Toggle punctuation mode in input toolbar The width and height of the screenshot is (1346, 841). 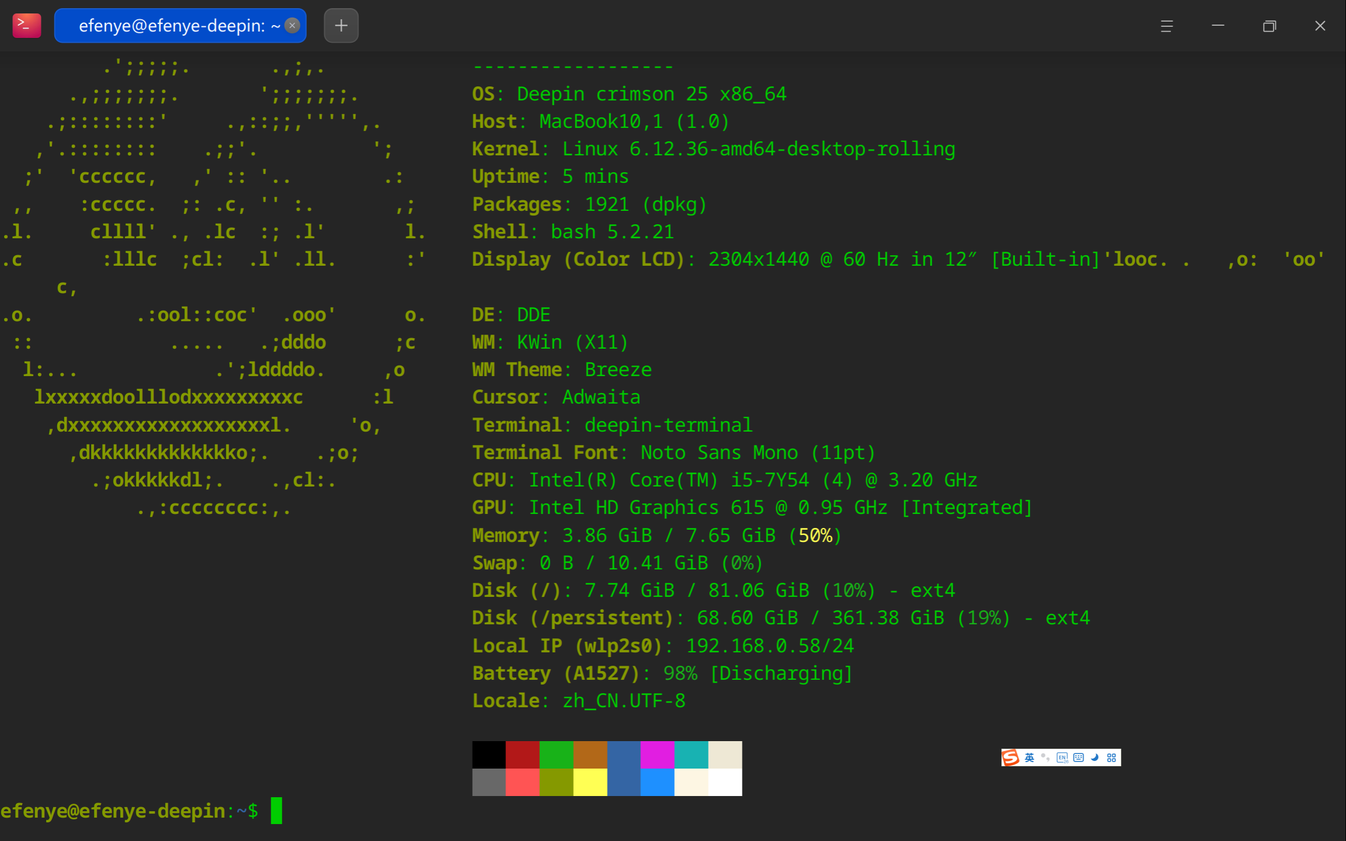click(x=1046, y=757)
